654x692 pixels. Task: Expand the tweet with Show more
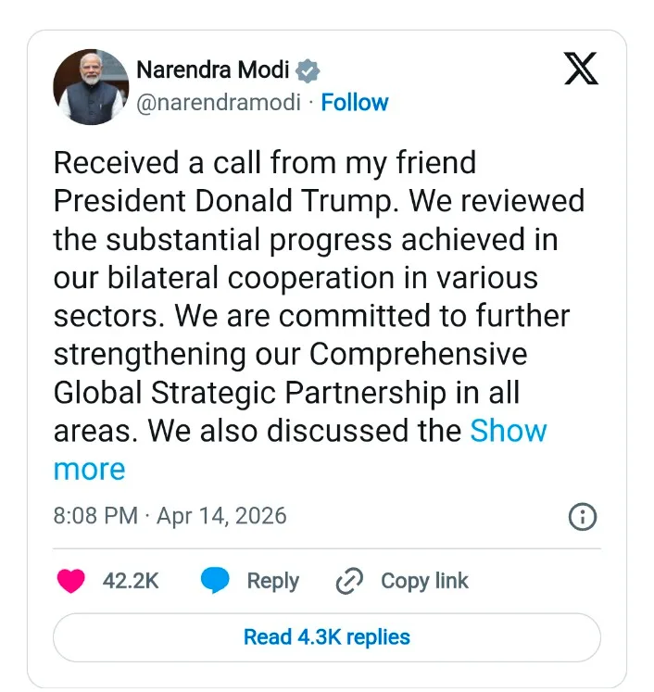point(508,431)
